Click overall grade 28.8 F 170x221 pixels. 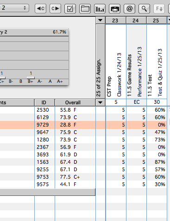tap(68, 125)
